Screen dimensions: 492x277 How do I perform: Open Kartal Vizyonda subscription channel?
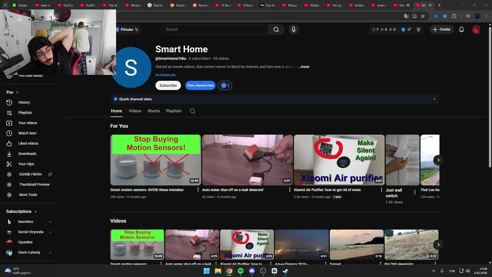pos(30,232)
